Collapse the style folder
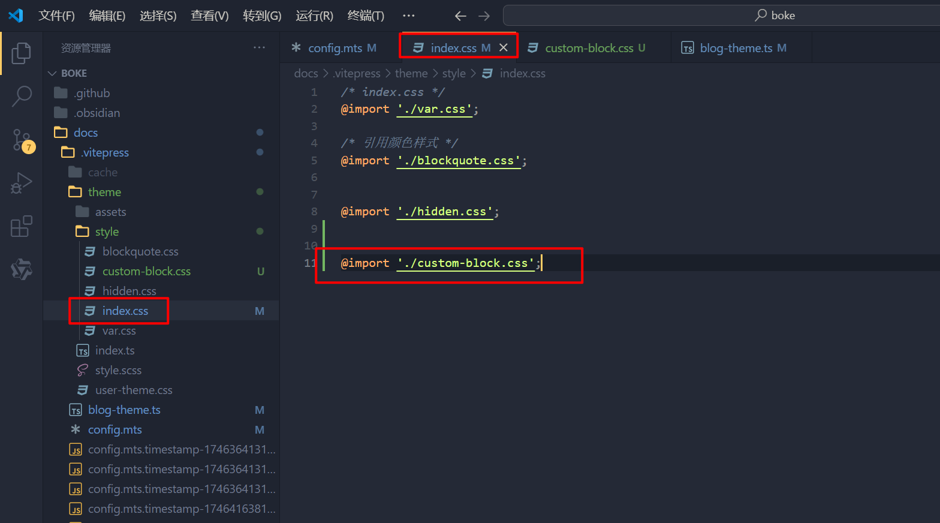Screen dimensions: 940x523 (107, 232)
